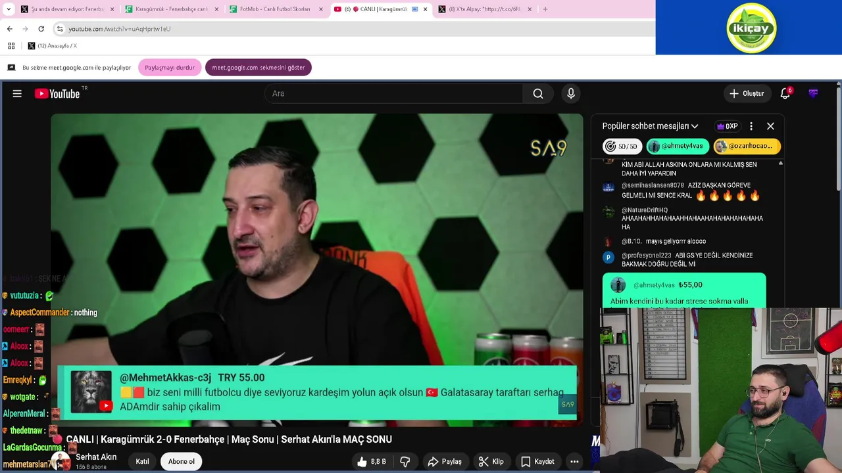Open a new browser tab
842x473 pixels.
(x=545, y=9)
